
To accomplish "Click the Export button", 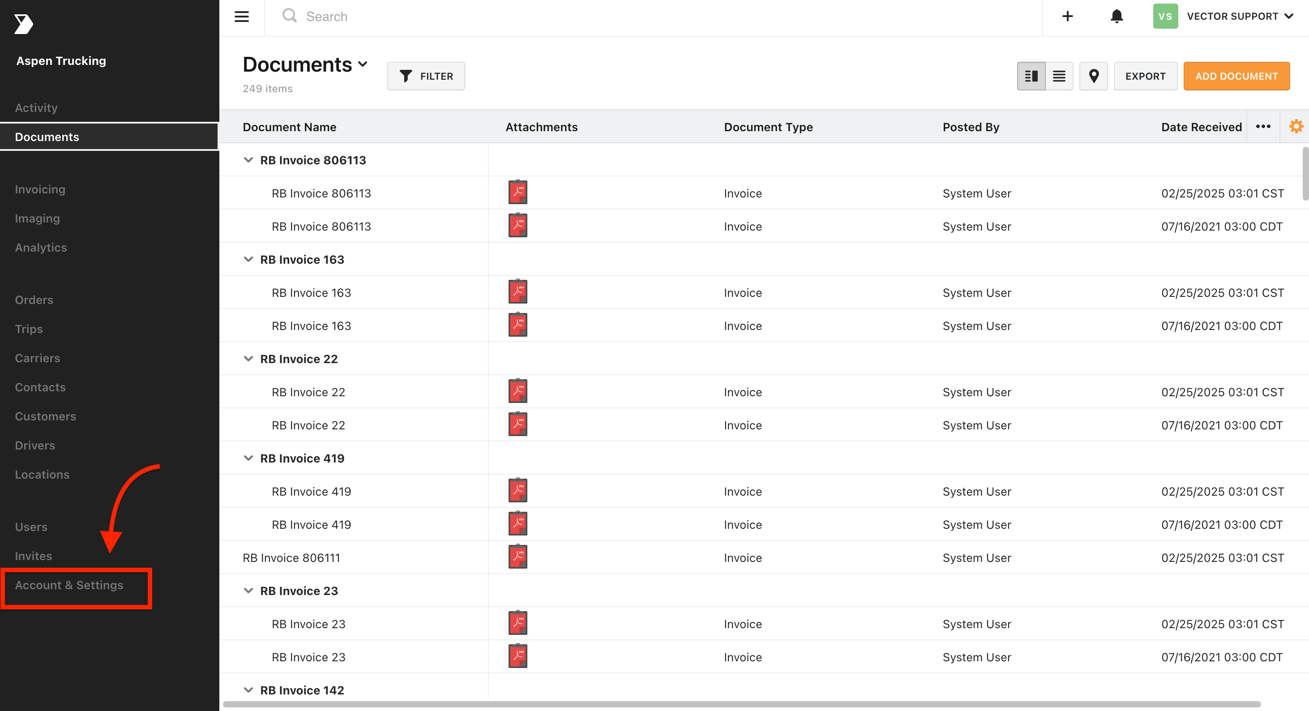I will (1145, 76).
